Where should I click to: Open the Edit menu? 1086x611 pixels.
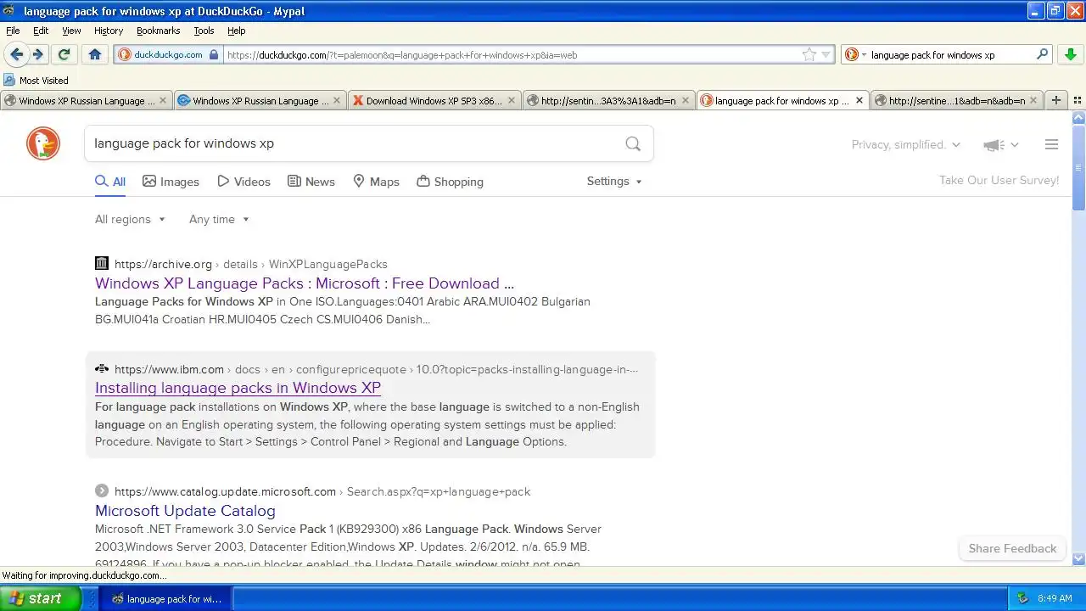[41, 31]
